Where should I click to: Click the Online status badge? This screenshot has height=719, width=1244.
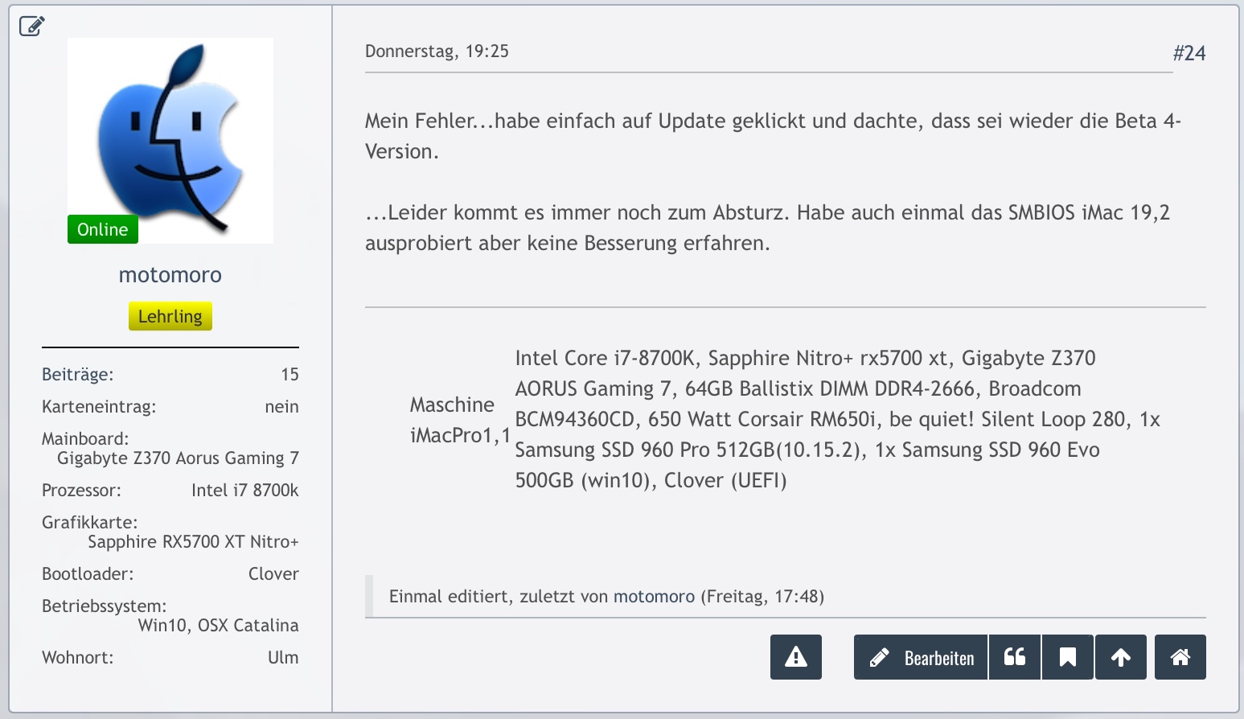[103, 230]
